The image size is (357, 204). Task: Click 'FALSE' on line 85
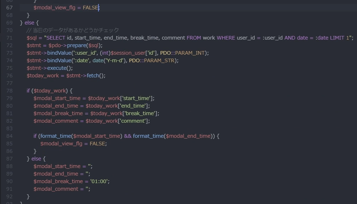97,144
